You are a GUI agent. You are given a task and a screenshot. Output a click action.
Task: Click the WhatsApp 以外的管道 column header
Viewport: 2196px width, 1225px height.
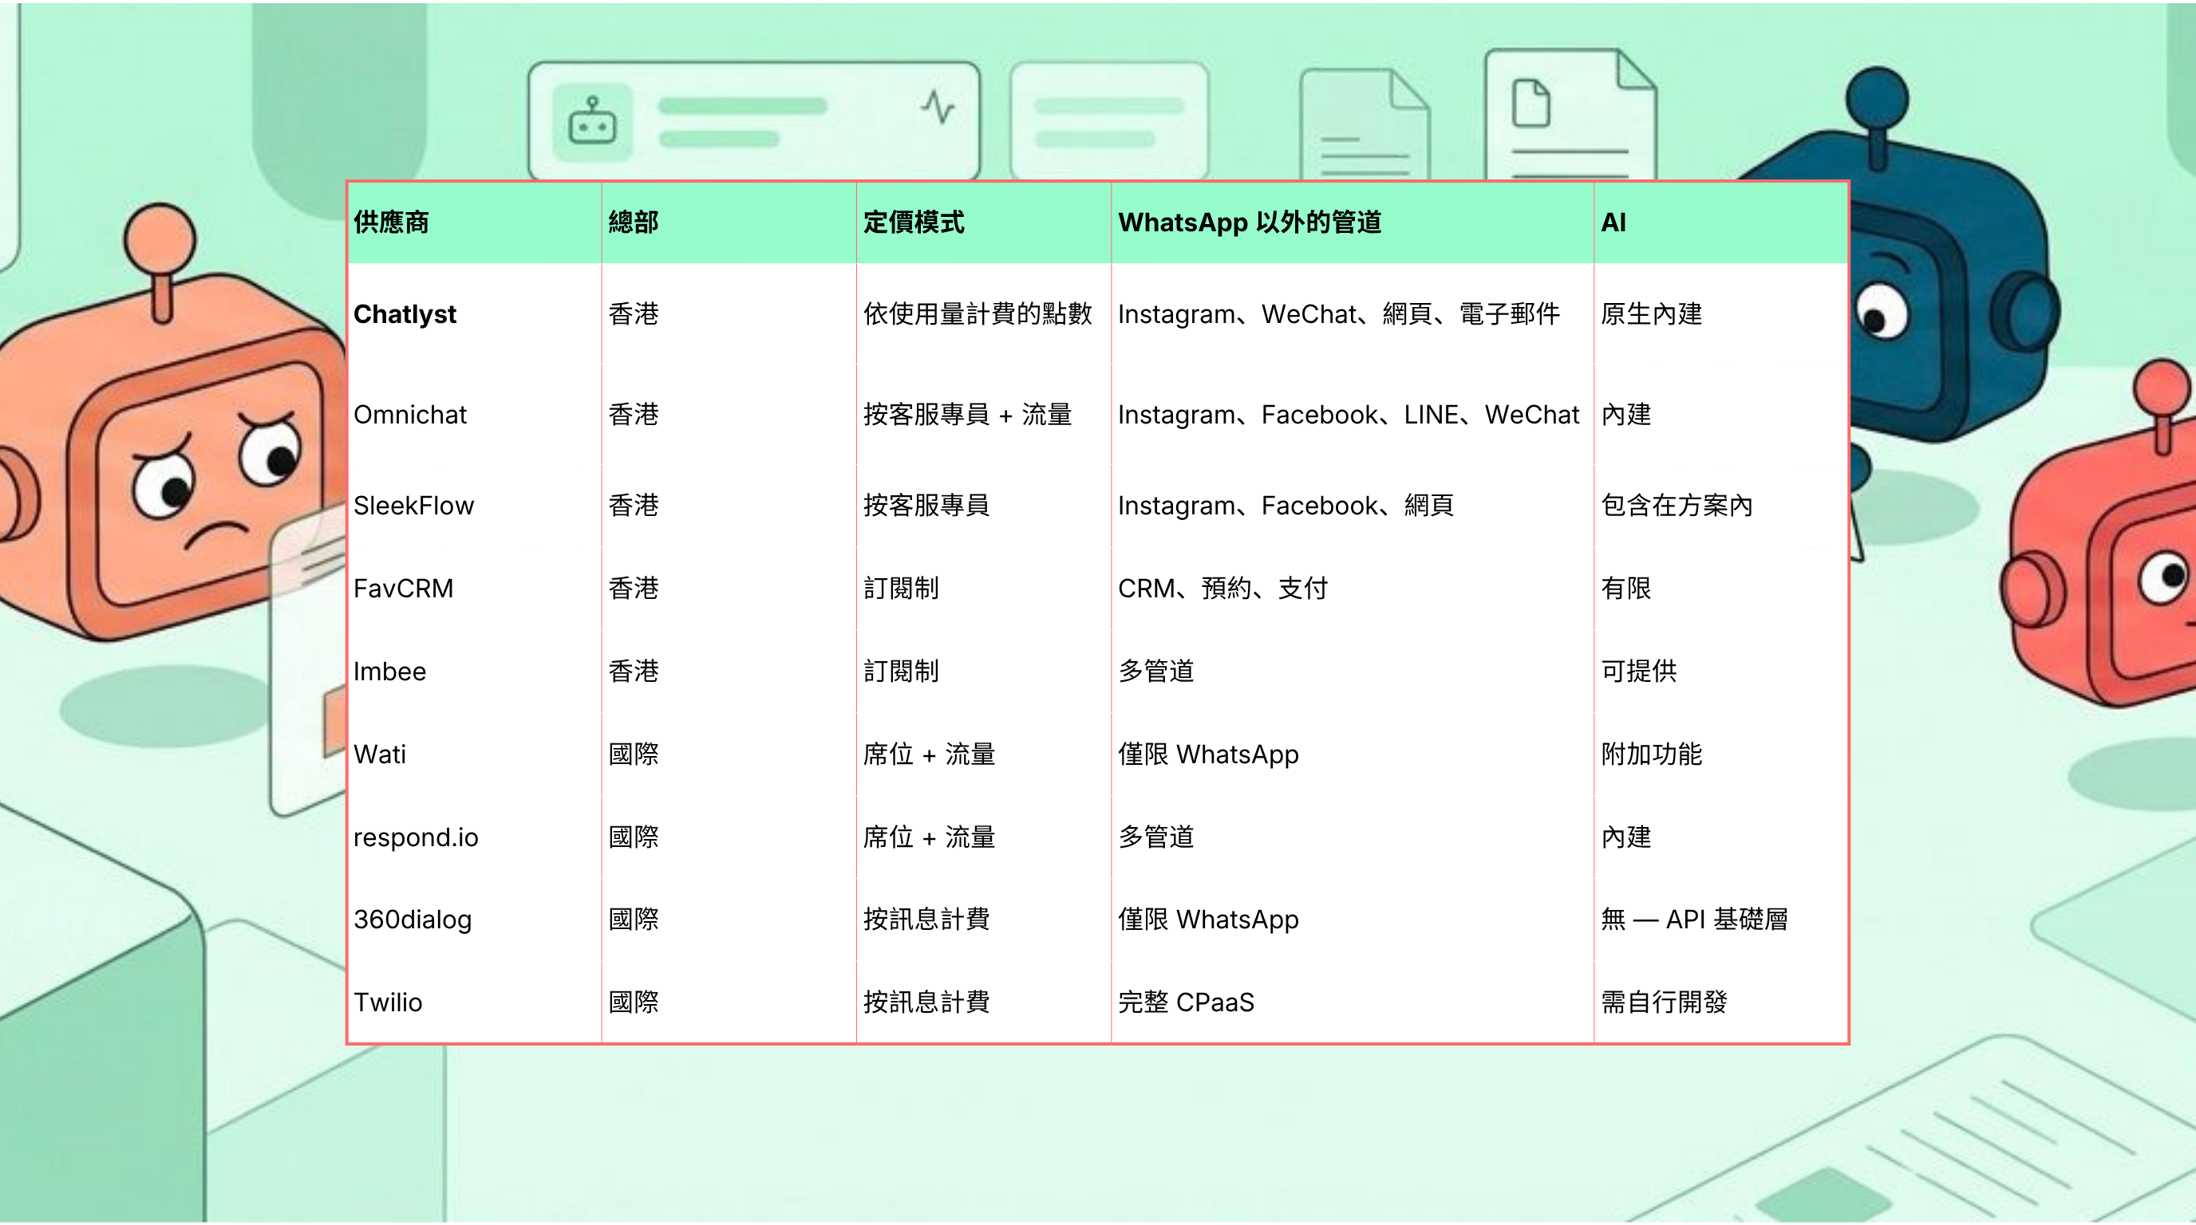(x=1353, y=223)
